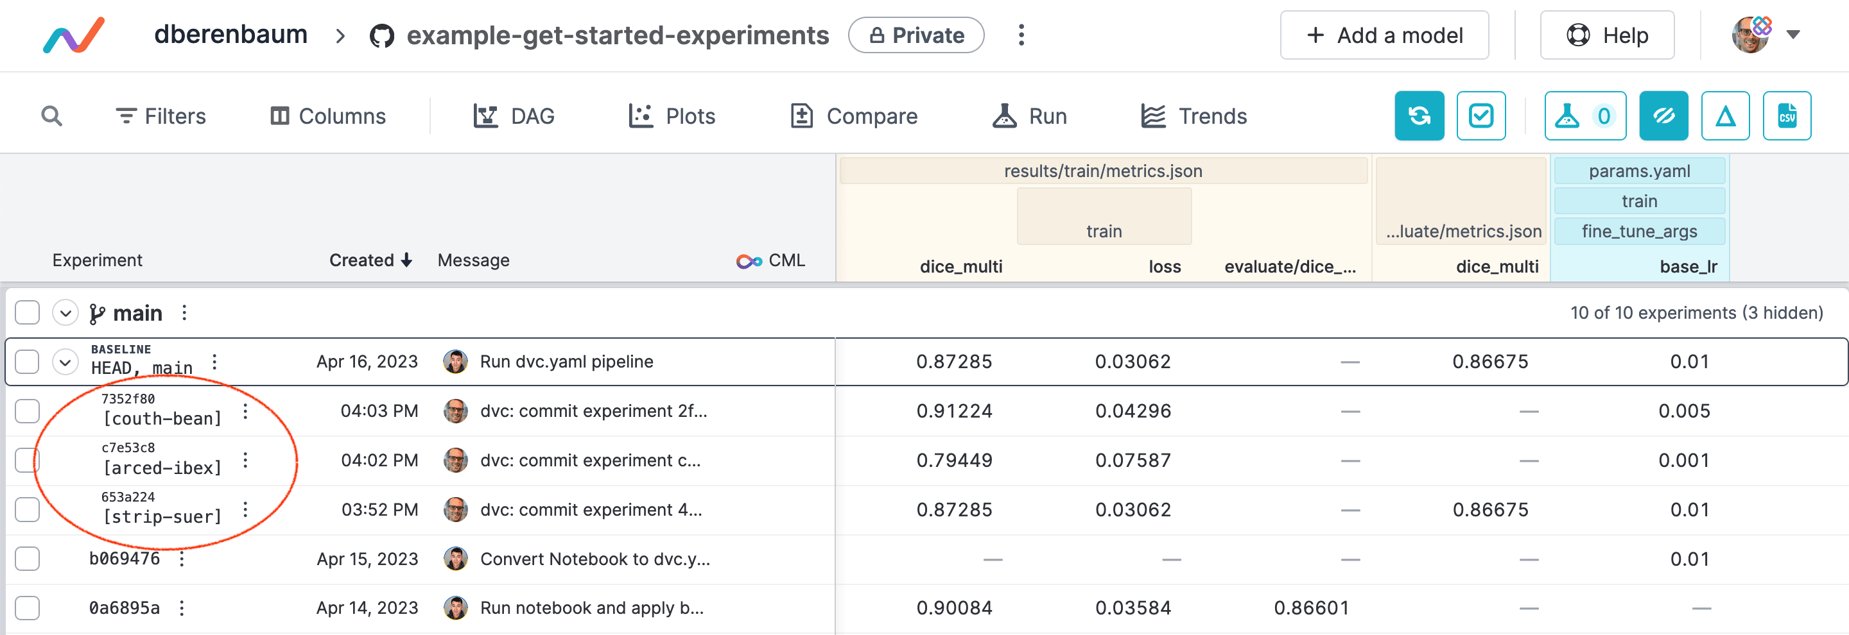Download table via CSV icon

[1786, 116]
